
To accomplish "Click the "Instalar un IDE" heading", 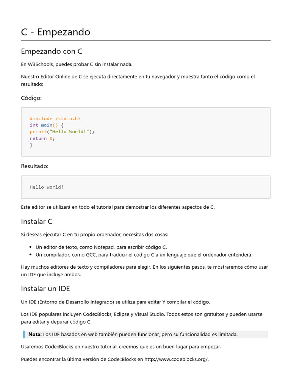I will (x=45, y=289).
